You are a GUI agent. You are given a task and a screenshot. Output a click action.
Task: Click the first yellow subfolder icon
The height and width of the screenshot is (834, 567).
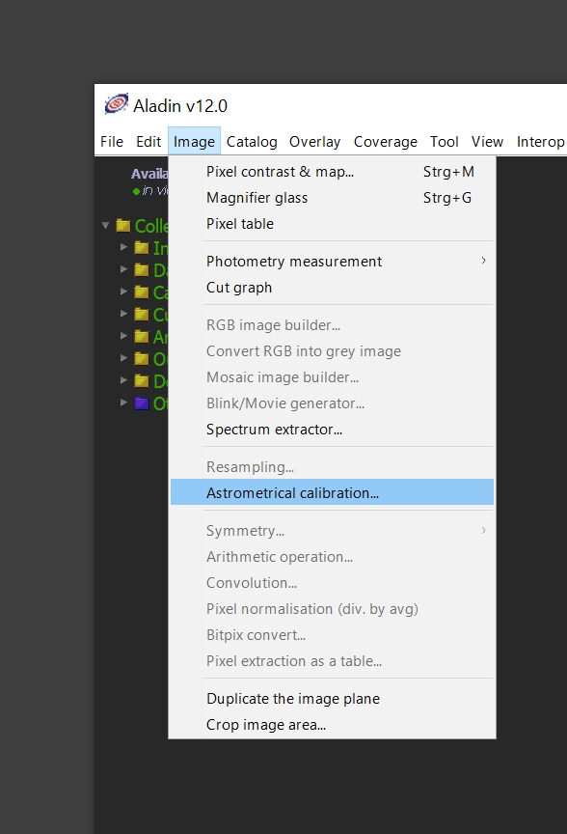[x=142, y=247]
